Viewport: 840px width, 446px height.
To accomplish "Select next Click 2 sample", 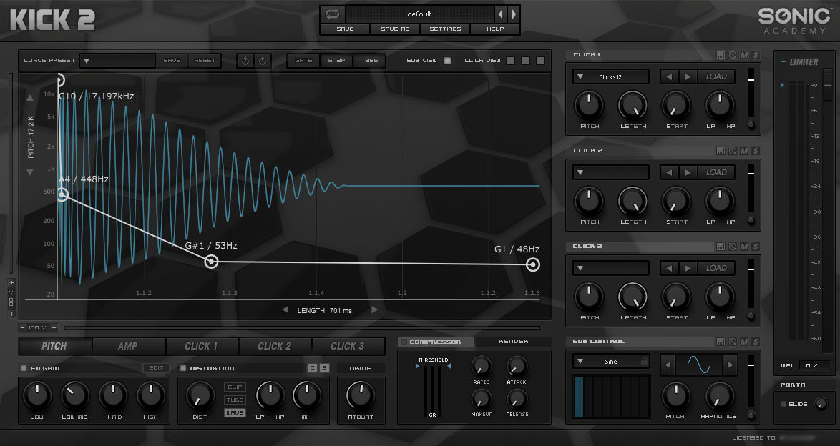I will coord(688,172).
